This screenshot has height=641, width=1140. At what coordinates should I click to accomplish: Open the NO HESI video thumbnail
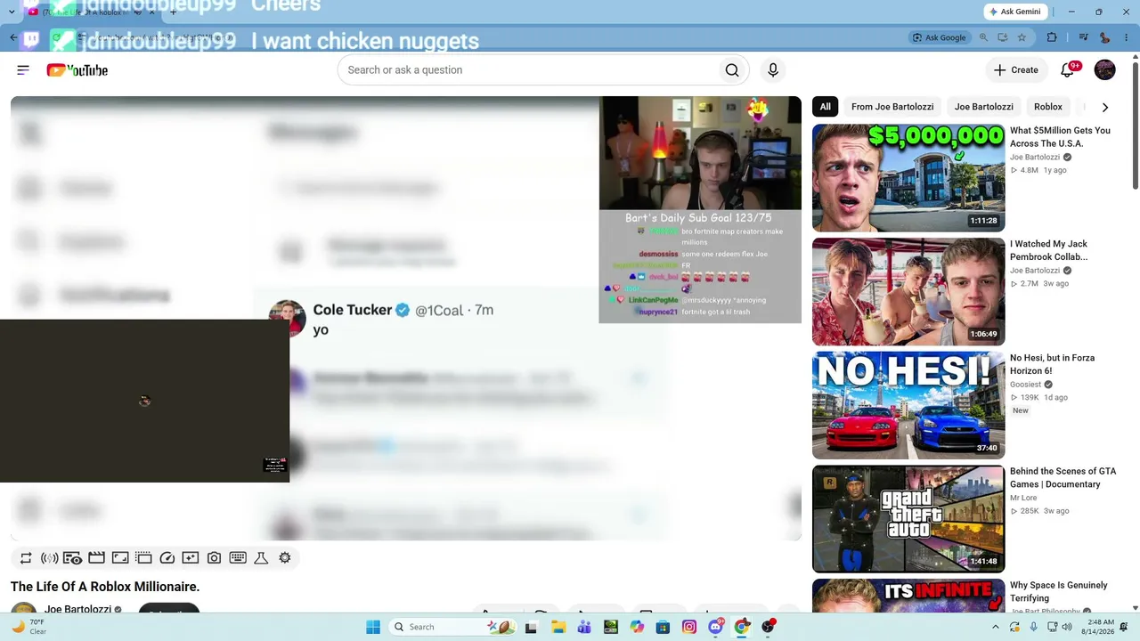coord(908,405)
